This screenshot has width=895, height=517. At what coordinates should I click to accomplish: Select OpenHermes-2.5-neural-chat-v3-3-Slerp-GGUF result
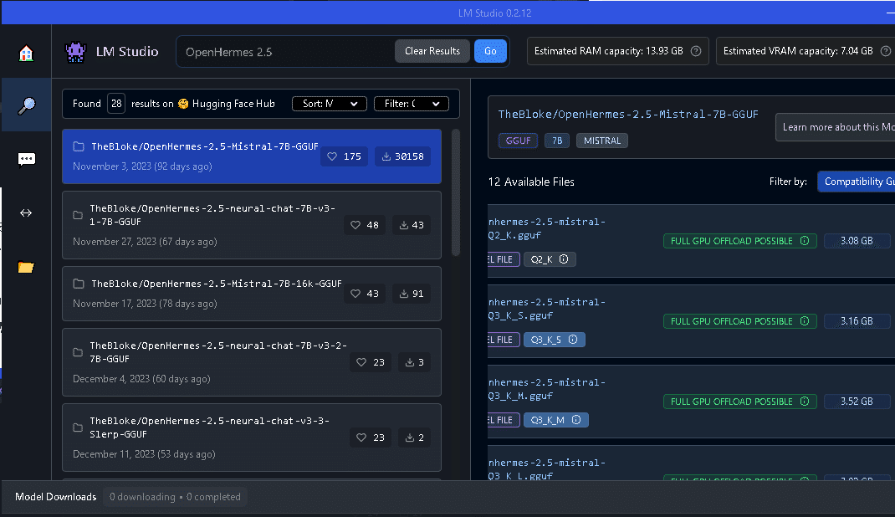pos(252,438)
